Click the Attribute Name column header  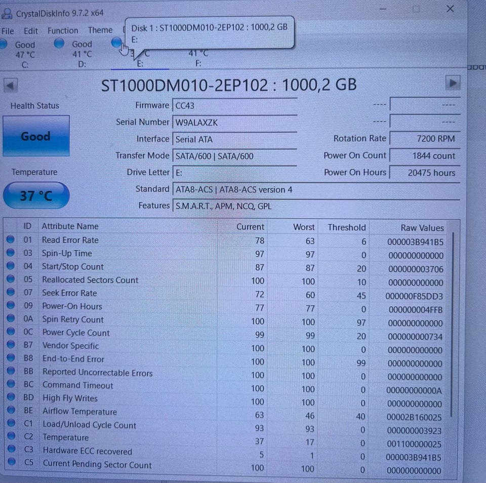(70, 226)
